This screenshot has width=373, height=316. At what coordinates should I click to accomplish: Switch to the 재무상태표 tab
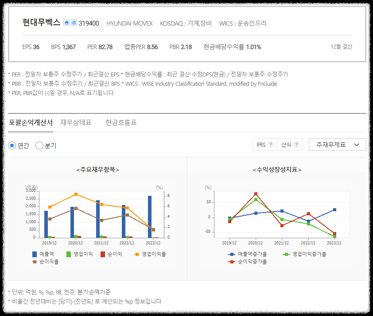coord(76,122)
